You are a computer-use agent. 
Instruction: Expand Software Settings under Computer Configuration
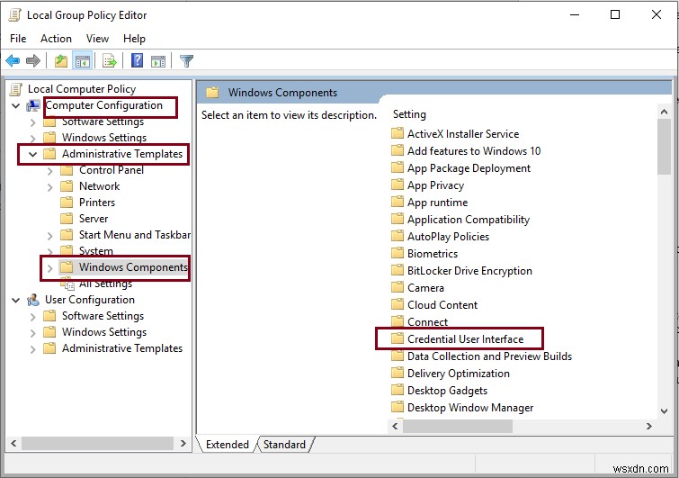pyautogui.click(x=33, y=122)
